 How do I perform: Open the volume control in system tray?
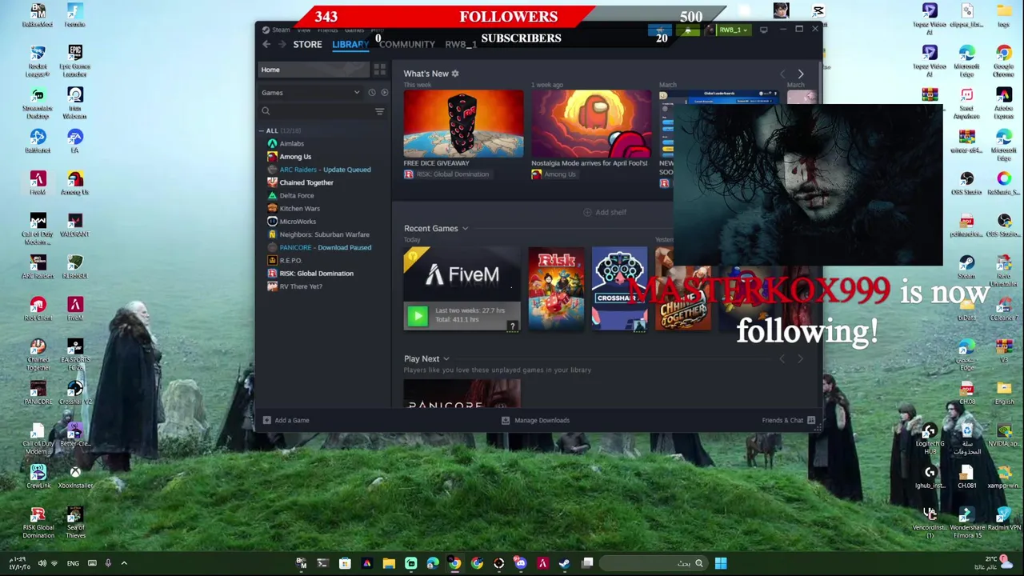42,563
